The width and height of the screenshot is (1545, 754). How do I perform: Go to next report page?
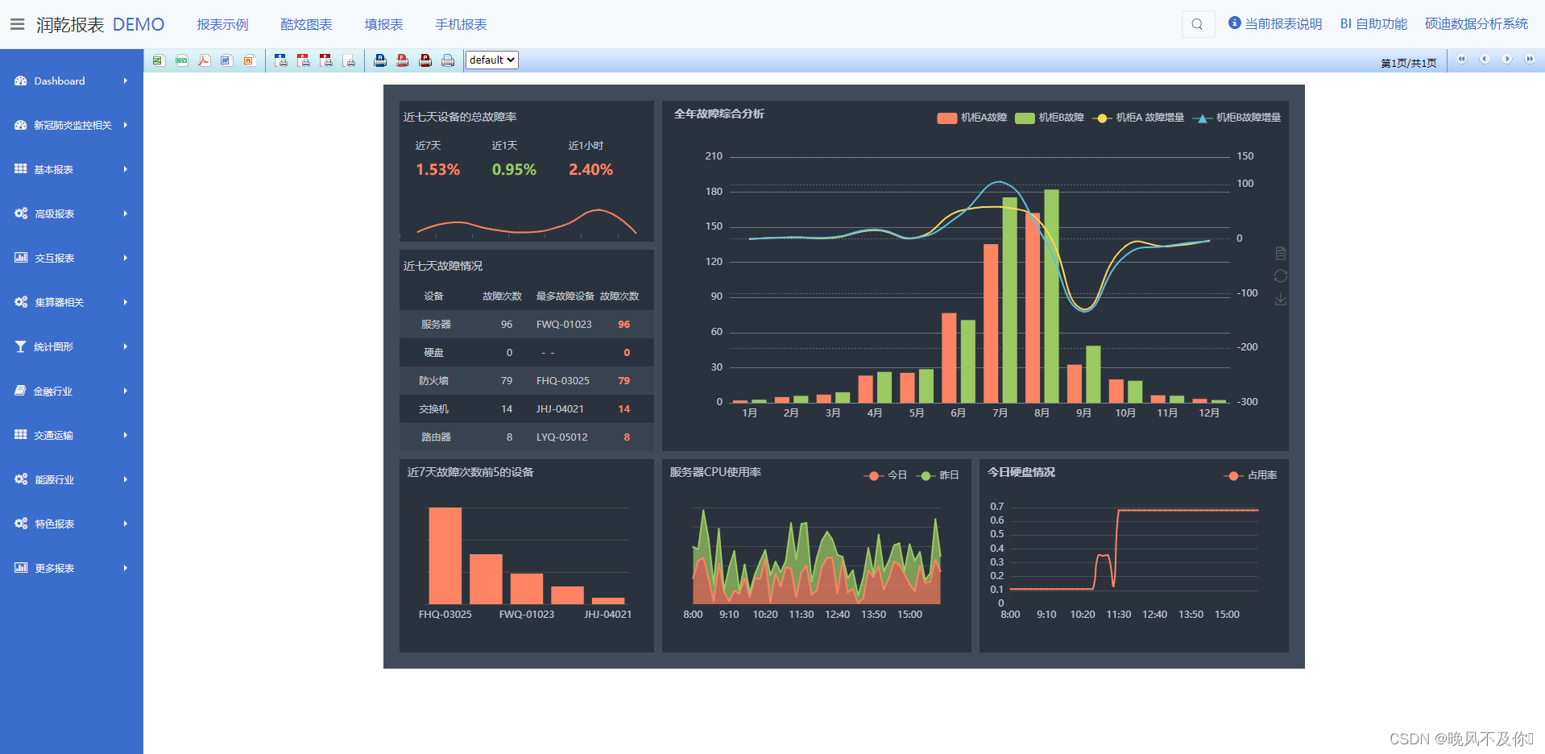point(1506,60)
